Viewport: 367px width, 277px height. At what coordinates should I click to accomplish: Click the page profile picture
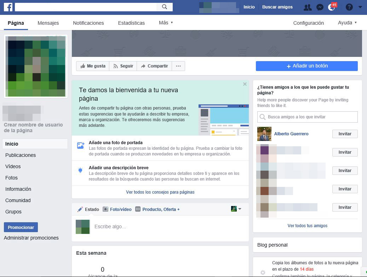pos(36,66)
